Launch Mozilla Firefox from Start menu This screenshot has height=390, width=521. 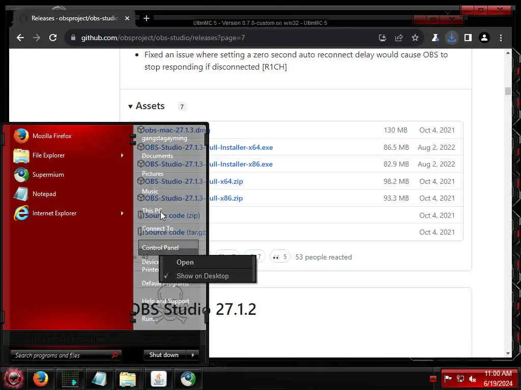[x=68, y=136]
